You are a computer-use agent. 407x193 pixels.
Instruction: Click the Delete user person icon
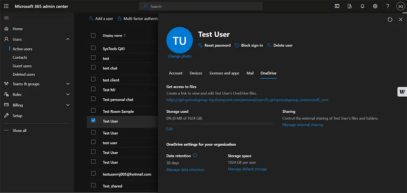(269, 45)
